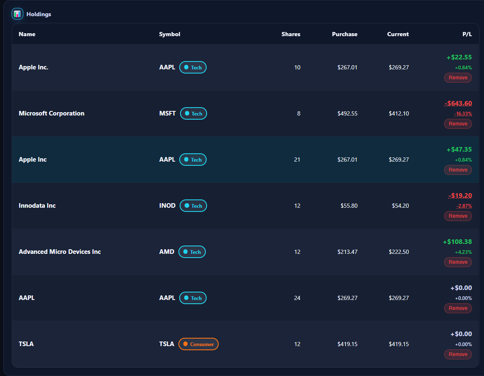The height and width of the screenshot is (376, 484).
Task: Sort by the Shares column header
Action: 291,34
